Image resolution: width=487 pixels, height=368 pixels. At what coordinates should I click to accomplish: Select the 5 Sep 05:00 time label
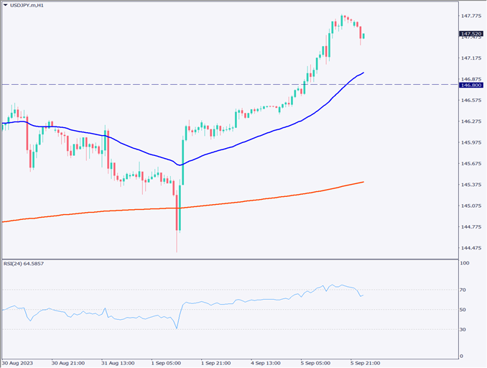point(315,363)
